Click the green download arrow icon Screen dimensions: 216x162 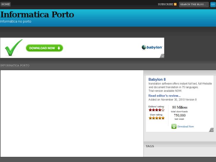(x=174, y=126)
